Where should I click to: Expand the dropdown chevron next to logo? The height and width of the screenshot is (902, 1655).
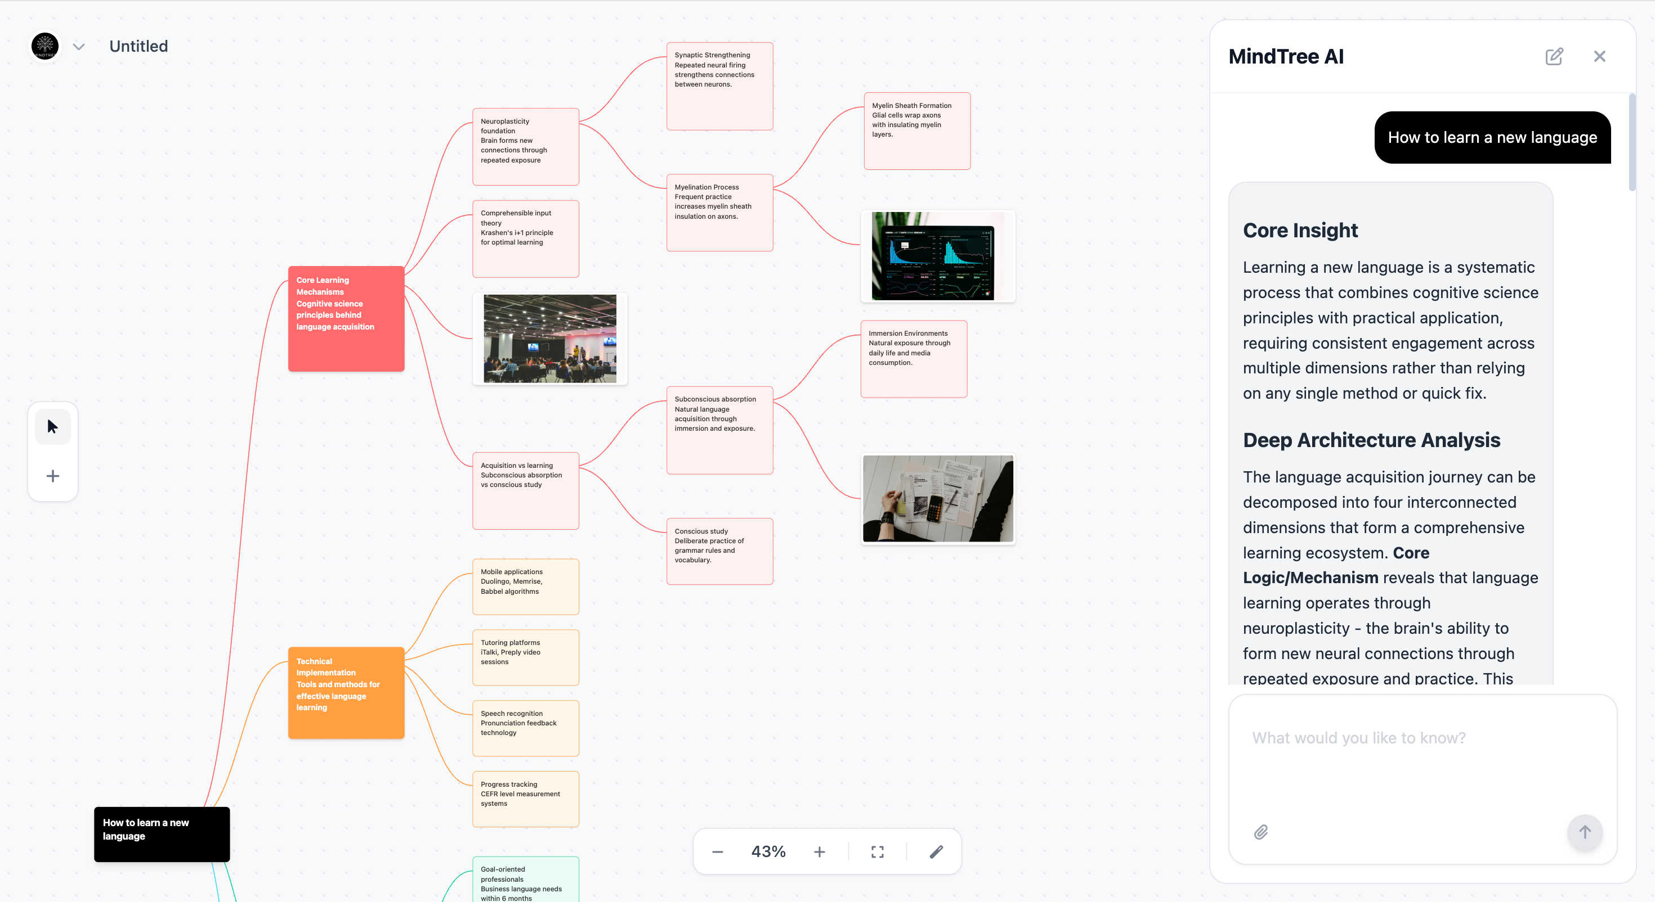point(79,47)
